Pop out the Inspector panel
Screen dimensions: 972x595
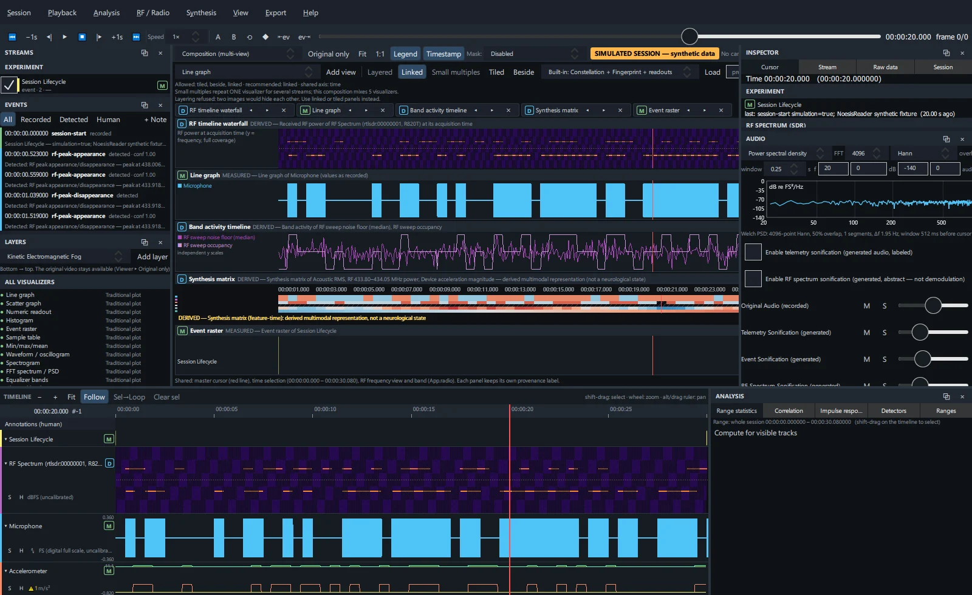click(x=946, y=53)
